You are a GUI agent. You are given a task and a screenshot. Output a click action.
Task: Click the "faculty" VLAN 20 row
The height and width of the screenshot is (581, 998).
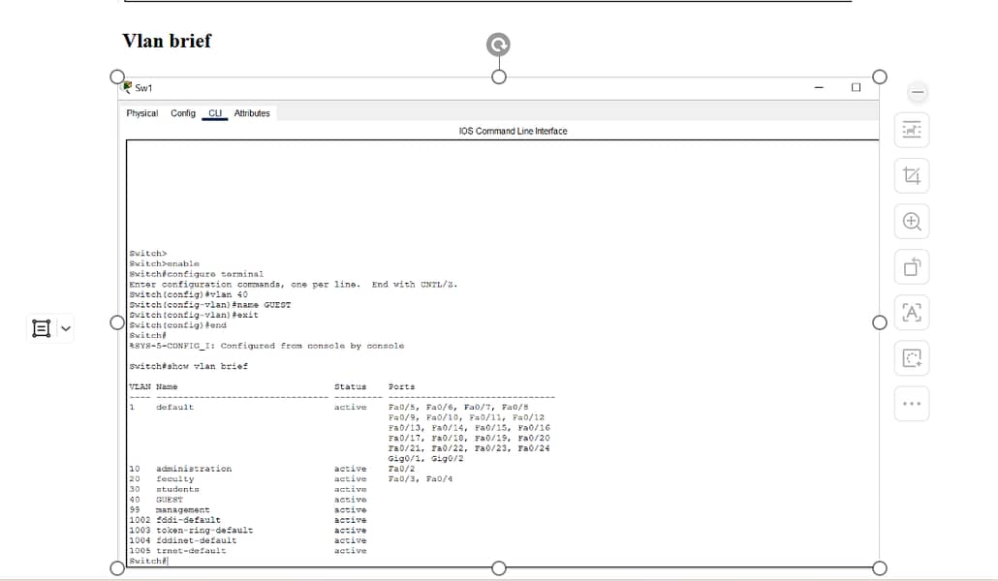click(291, 479)
